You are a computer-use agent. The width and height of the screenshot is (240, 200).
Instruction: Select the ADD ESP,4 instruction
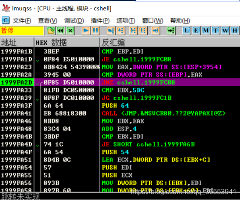pyautogui.click(x=119, y=129)
